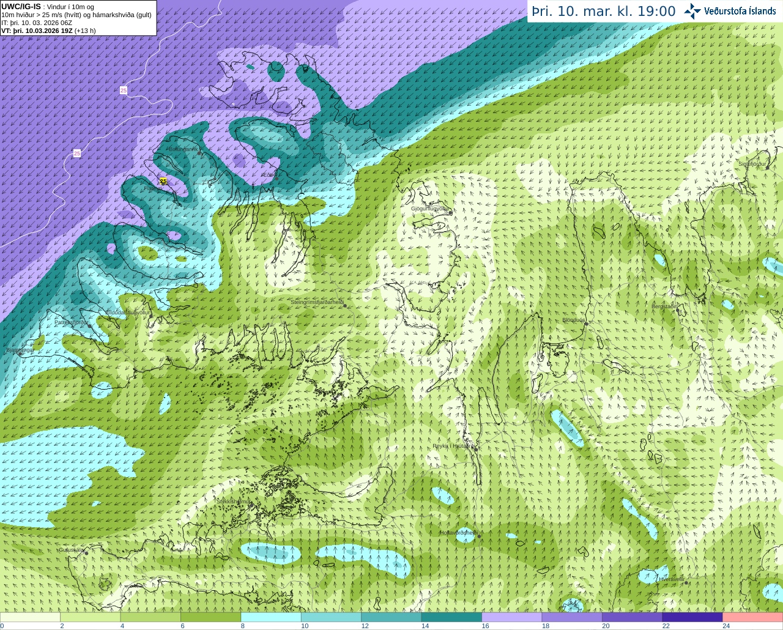
Task: Click the Bjargtangar station label
Action: tap(20, 350)
